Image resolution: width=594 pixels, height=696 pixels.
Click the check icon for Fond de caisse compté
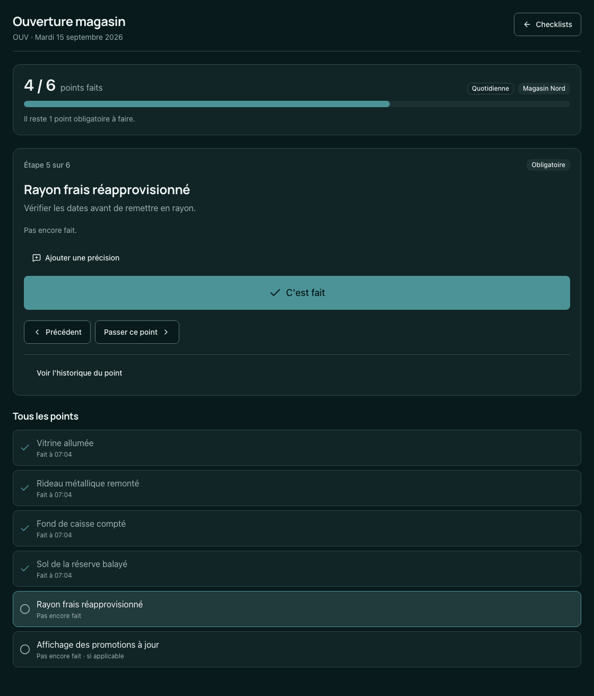[25, 528]
